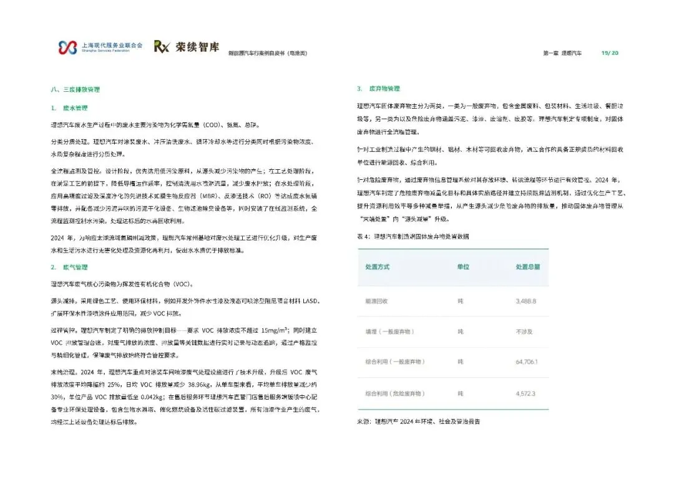Select the subheading 3. 废弃物管理

tap(378, 89)
